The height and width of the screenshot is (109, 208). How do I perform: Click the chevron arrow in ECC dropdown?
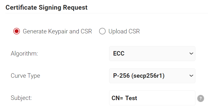click(191, 53)
